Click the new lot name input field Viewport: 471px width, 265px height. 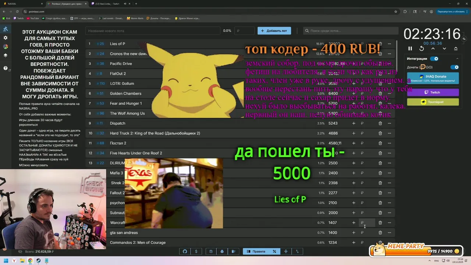click(x=153, y=31)
